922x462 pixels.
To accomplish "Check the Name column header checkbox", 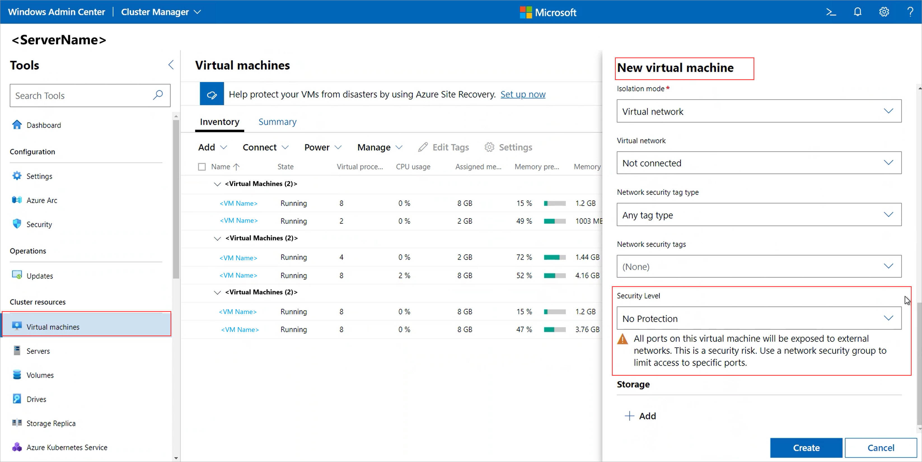I will pyautogui.click(x=202, y=167).
